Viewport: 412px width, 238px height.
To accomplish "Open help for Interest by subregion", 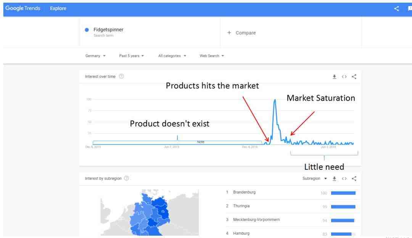I will point(127,178).
